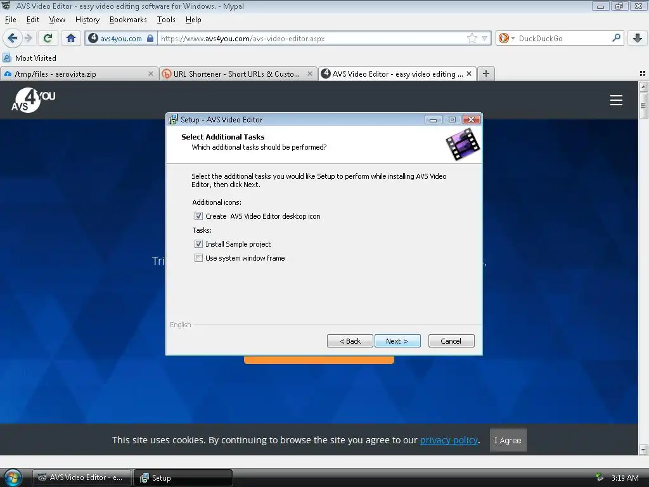Select the AVS Video Editor tab

pos(397,74)
